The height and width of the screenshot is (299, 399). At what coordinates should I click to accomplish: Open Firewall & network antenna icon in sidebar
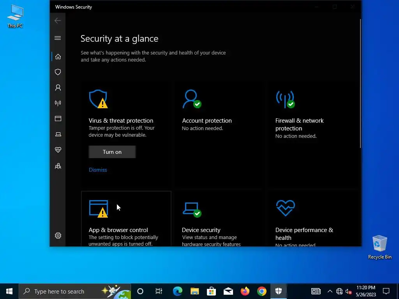[58, 103]
